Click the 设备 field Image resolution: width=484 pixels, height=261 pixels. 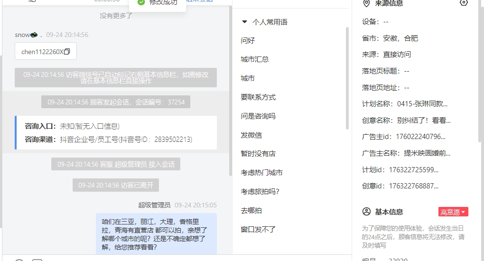(375, 22)
